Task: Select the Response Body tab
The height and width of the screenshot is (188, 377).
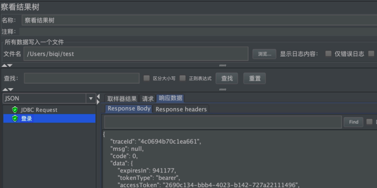Action: click(129, 109)
